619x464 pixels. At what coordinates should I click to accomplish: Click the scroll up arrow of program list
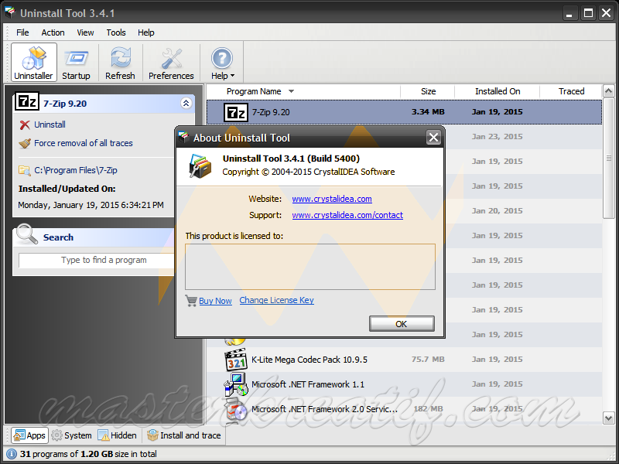[608, 91]
